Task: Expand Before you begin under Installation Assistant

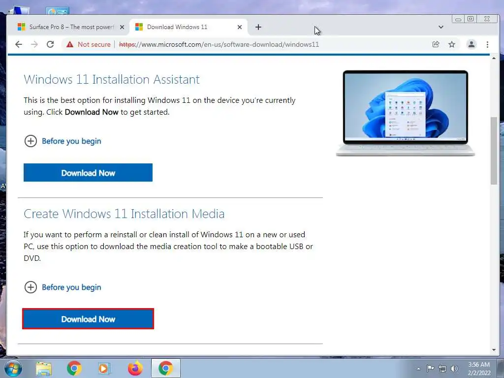Action: tap(63, 141)
